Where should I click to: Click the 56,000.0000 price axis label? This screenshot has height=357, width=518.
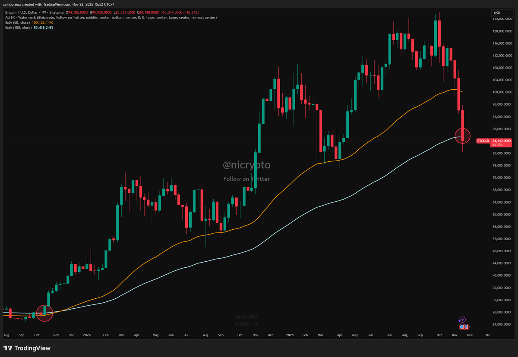click(x=502, y=227)
